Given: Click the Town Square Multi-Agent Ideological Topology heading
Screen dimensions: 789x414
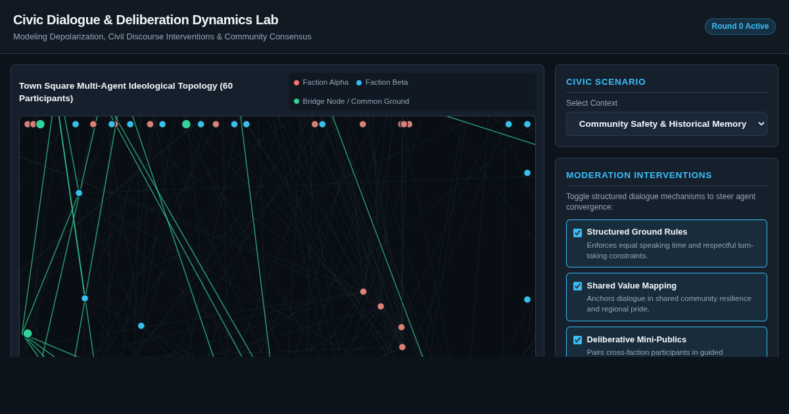Looking at the screenshot, I should tap(126, 92).
